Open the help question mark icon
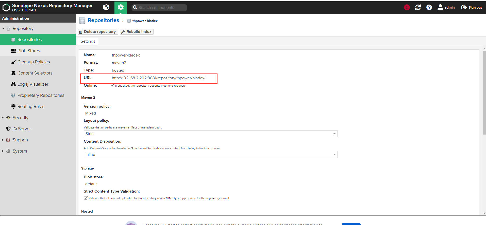This screenshot has width=486, height=225. point(429,7)
